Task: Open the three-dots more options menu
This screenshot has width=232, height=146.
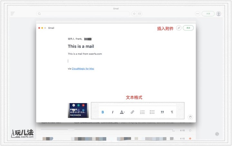Action: pyautogui.click(x=198, y=14)
